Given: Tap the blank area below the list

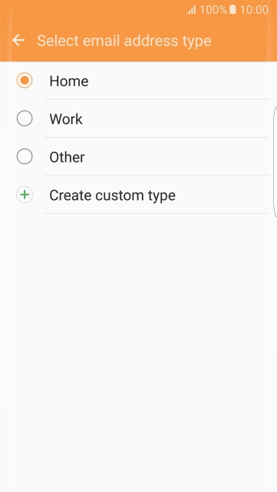Looking at the screenshot, I should point(138,352).
